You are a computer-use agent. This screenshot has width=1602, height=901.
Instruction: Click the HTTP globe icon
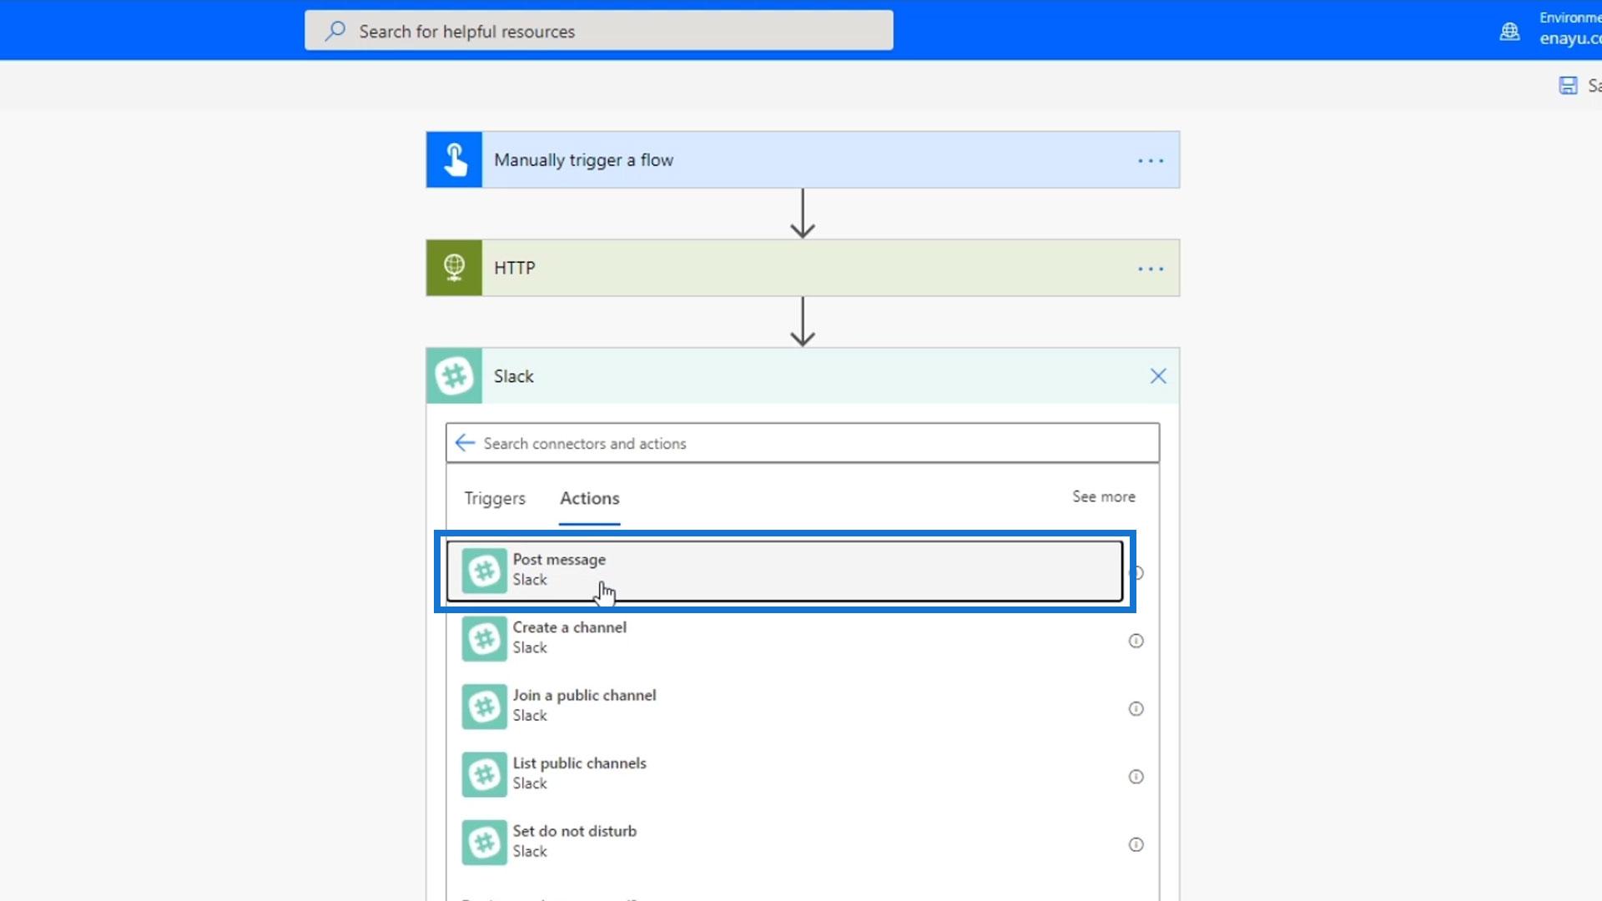tap(454, 268)
